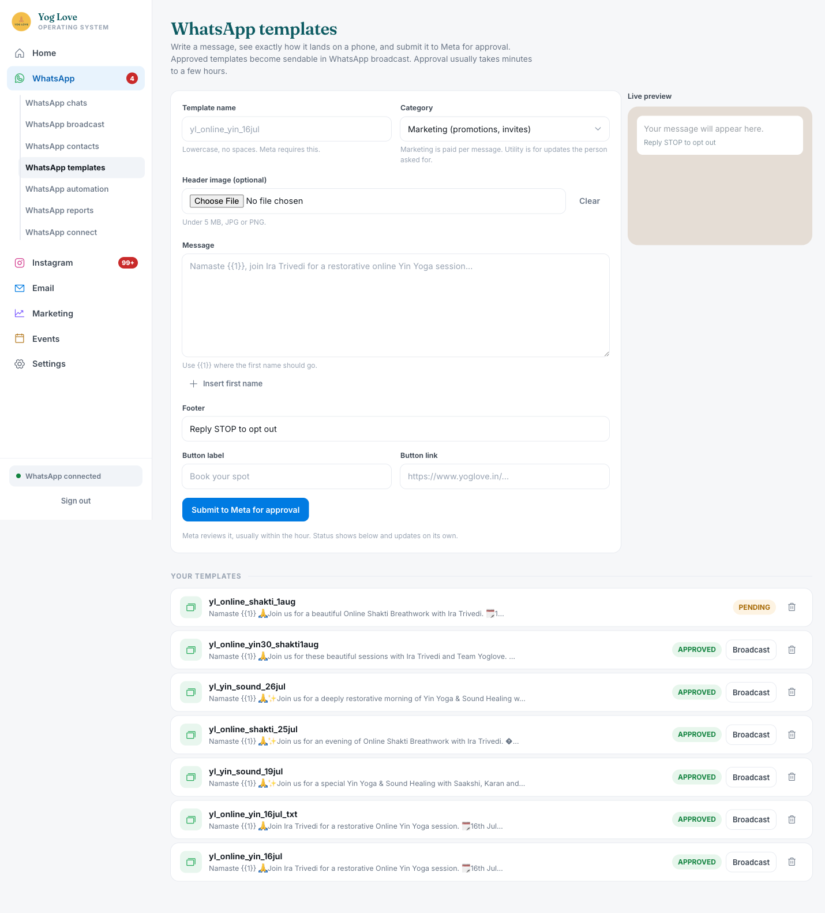Click the Settings gear icon
The image size is (825, 913).
pyautogui.click(x=20, y=364)
